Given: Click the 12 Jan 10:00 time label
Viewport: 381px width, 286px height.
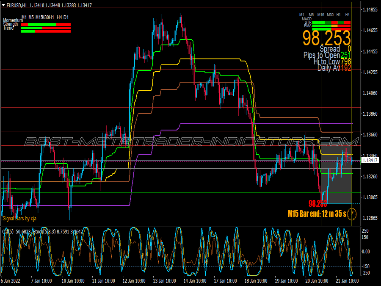Looking at the screenshot, I should tap(134, 281).
